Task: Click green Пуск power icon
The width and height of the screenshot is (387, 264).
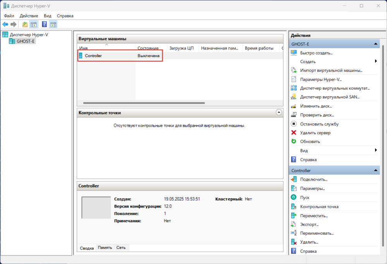Action: (x=294, y=197)
